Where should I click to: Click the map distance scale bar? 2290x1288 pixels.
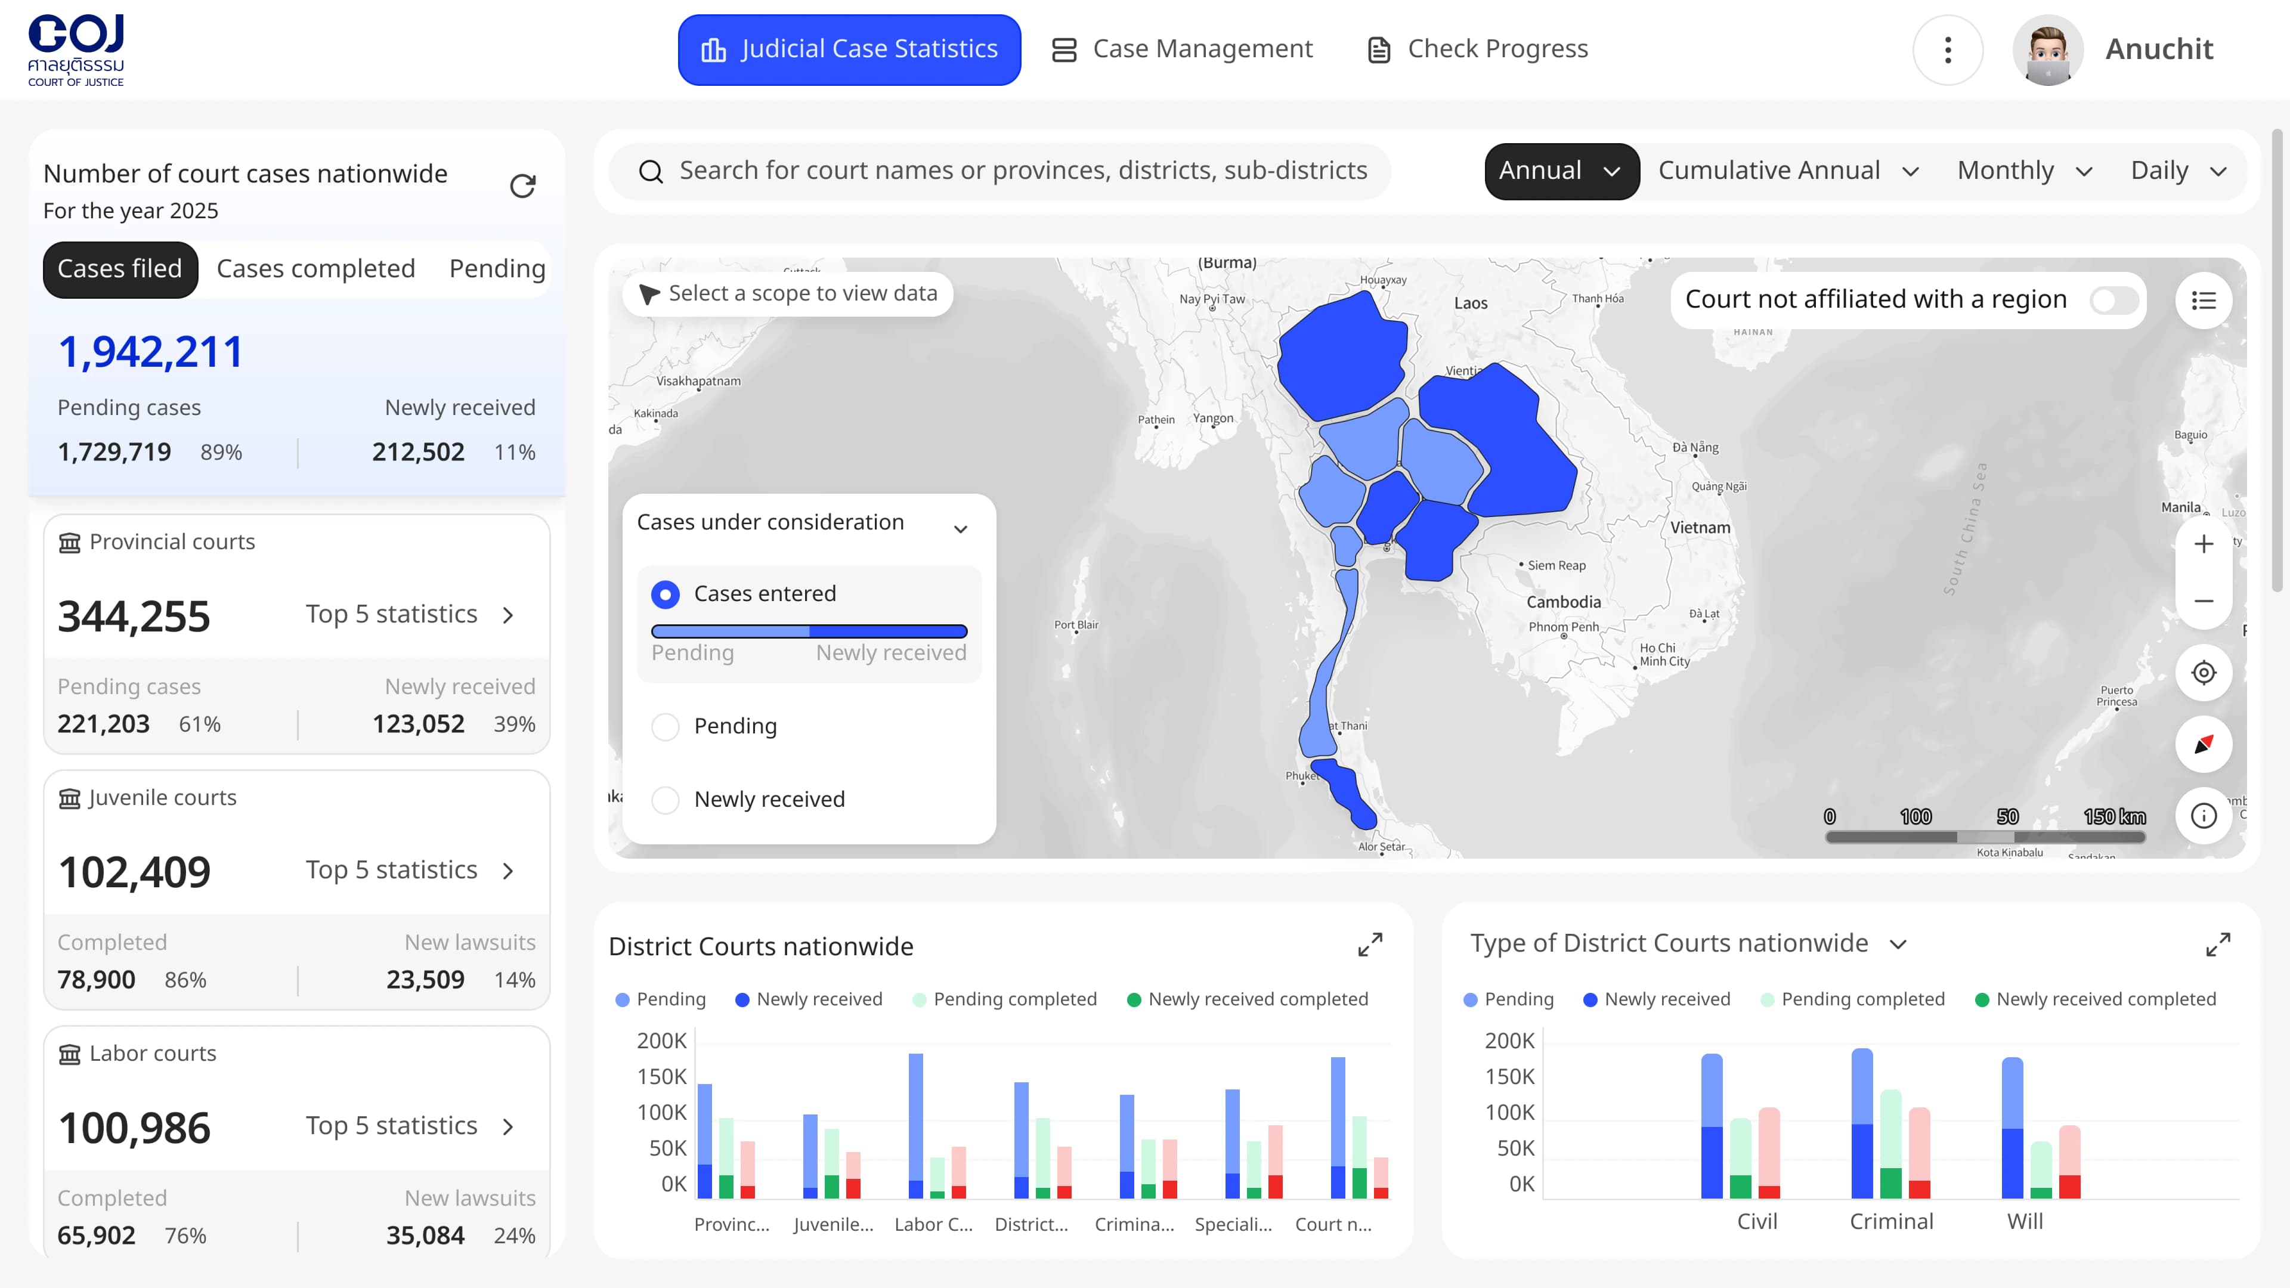(x=1984, y=837)
